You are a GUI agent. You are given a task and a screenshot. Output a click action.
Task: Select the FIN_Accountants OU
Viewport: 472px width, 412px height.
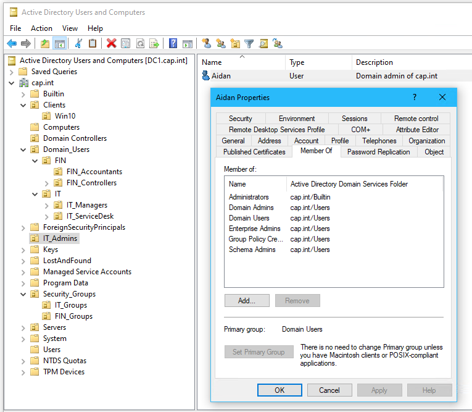(x=94, y=172)
